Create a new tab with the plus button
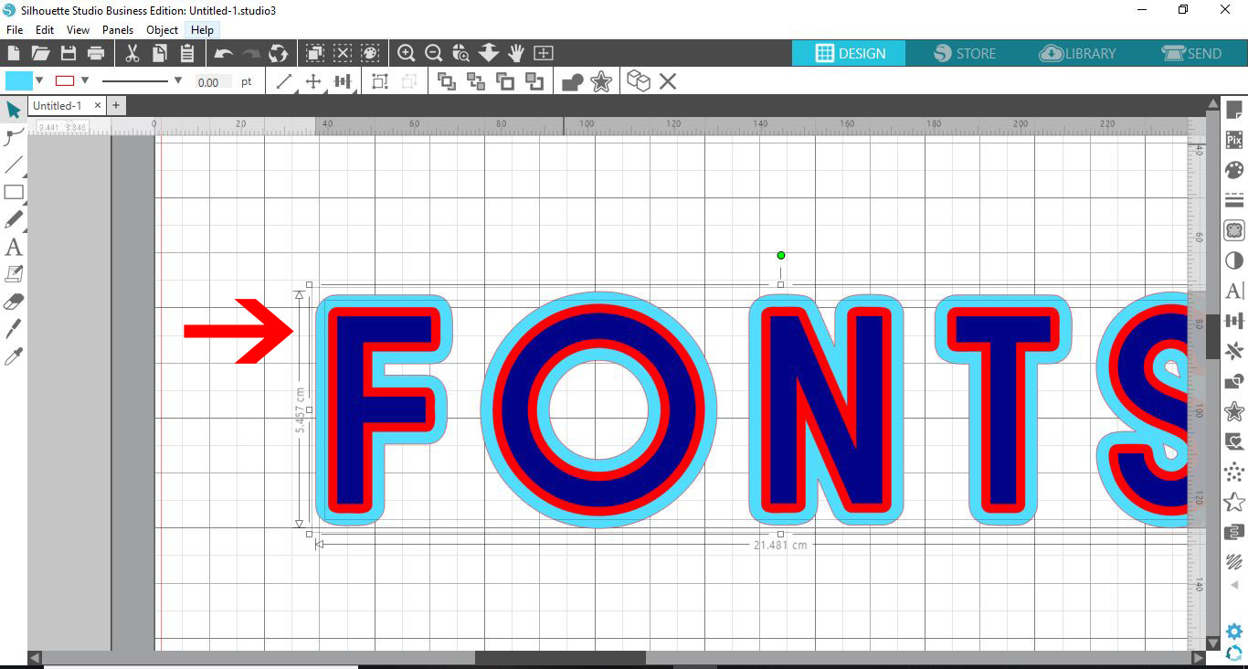This screenshot has width=1248, height=669. 116,105
